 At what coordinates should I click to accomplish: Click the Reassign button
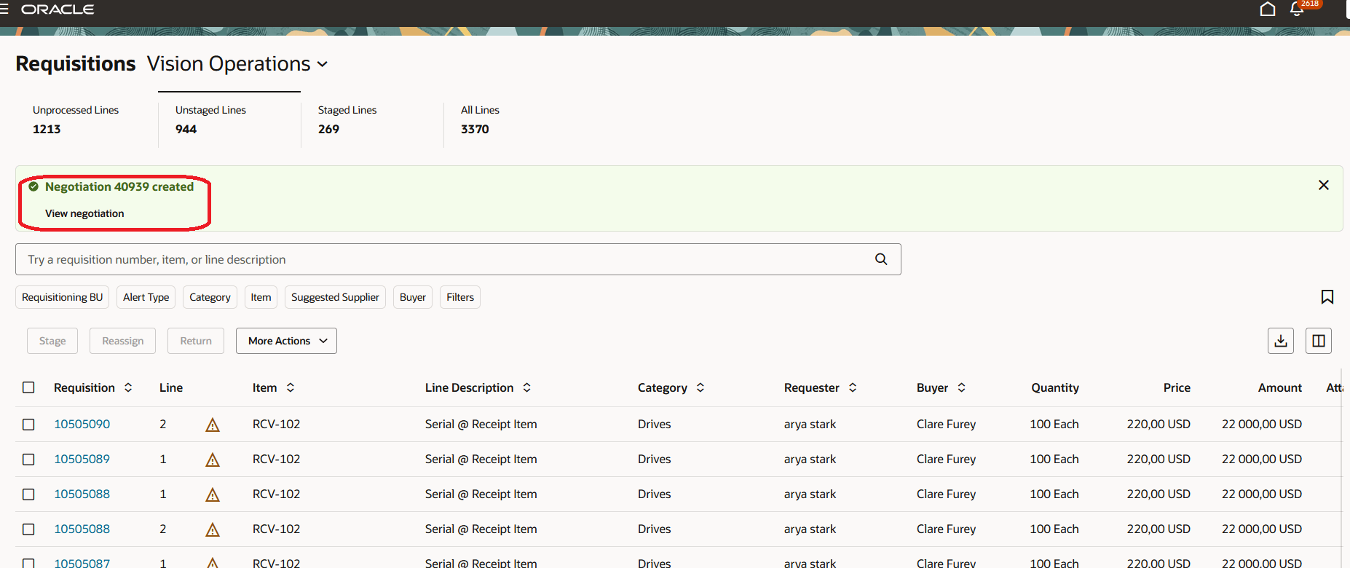point(122,341)
